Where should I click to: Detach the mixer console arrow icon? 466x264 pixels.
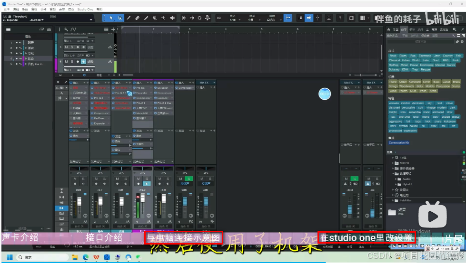pos(66,82)
